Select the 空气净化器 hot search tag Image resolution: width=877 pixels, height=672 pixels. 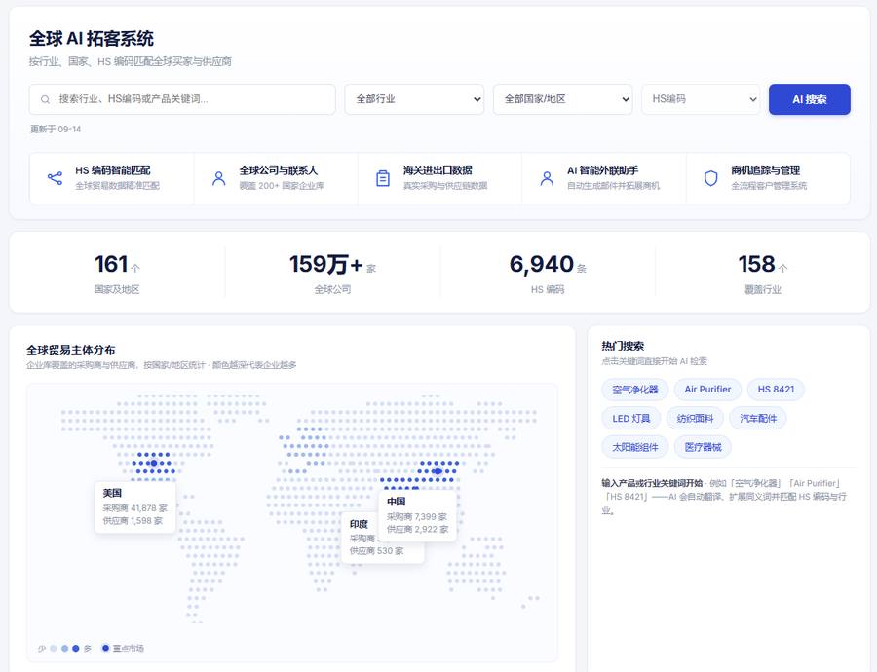coord(634,390)
